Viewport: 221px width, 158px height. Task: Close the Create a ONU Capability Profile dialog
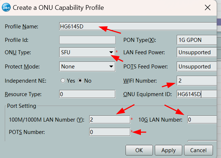coord(207,8)
